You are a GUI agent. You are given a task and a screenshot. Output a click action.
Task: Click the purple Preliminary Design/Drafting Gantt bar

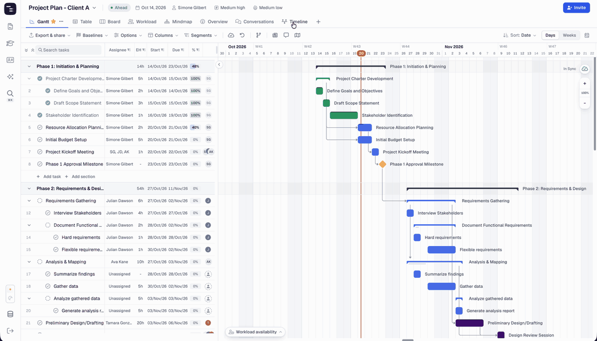pos(470,323)
